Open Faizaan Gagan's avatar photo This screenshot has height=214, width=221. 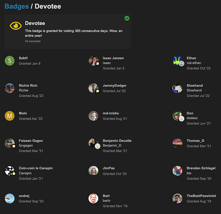coord(9,143)
